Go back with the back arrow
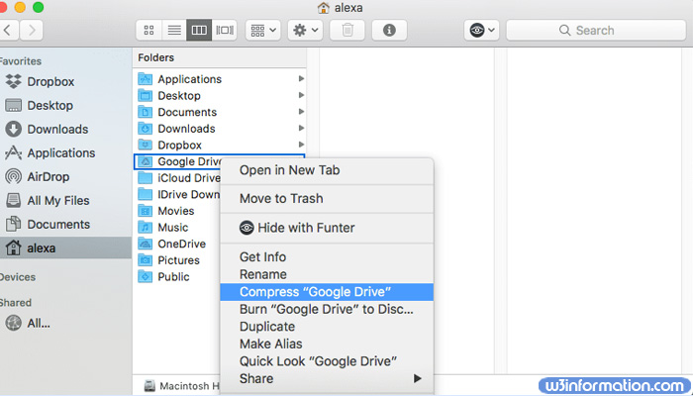693x396 pixels. (8, 30)
